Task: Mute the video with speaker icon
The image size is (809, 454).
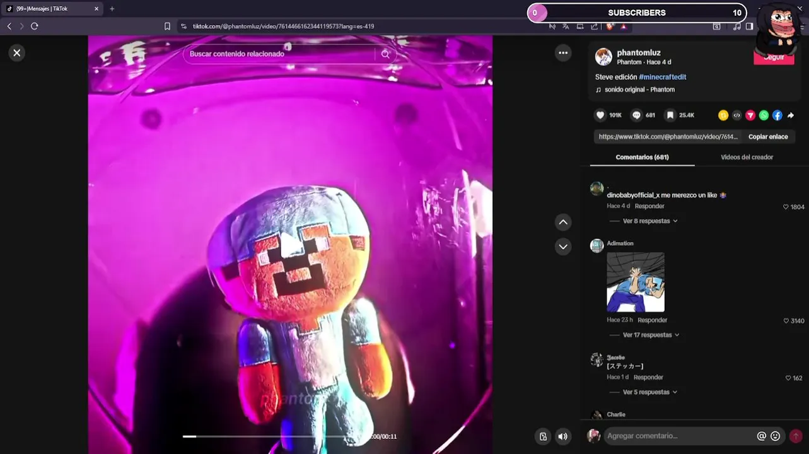Action: [x=563, y=436]
